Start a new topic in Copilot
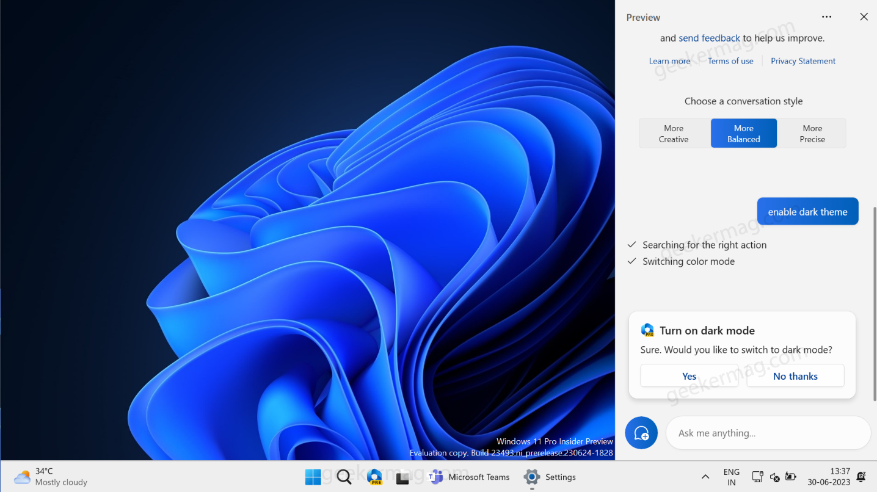This screenshot has height=492, width=877. click(641, 433)
